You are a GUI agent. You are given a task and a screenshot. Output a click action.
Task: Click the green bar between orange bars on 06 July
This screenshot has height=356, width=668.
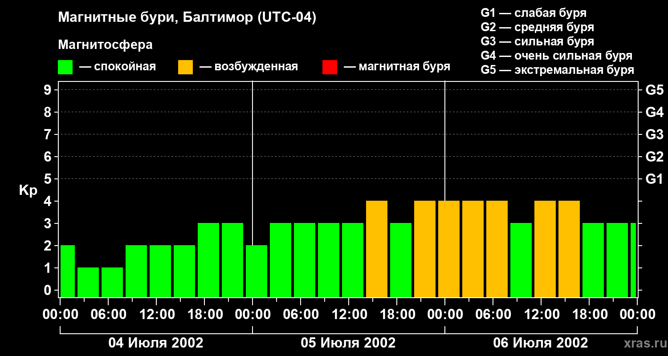coord(521,260)
